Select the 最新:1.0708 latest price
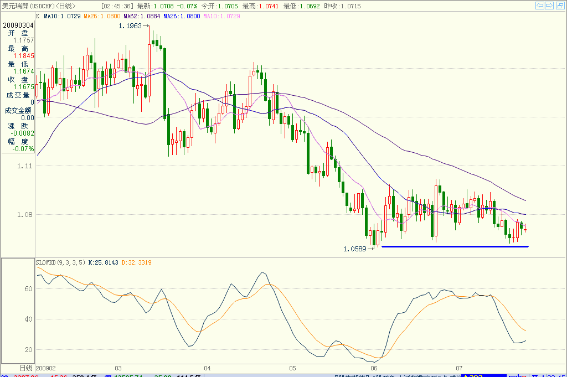 pos(156,6)
